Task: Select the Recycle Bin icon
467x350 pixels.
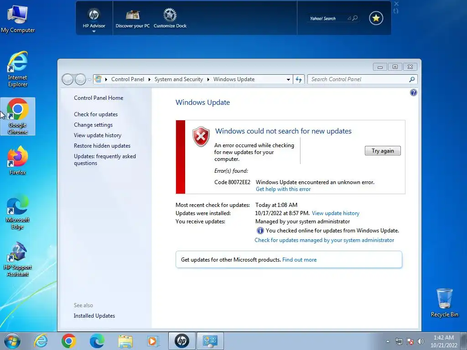Action: click(444, 303)
